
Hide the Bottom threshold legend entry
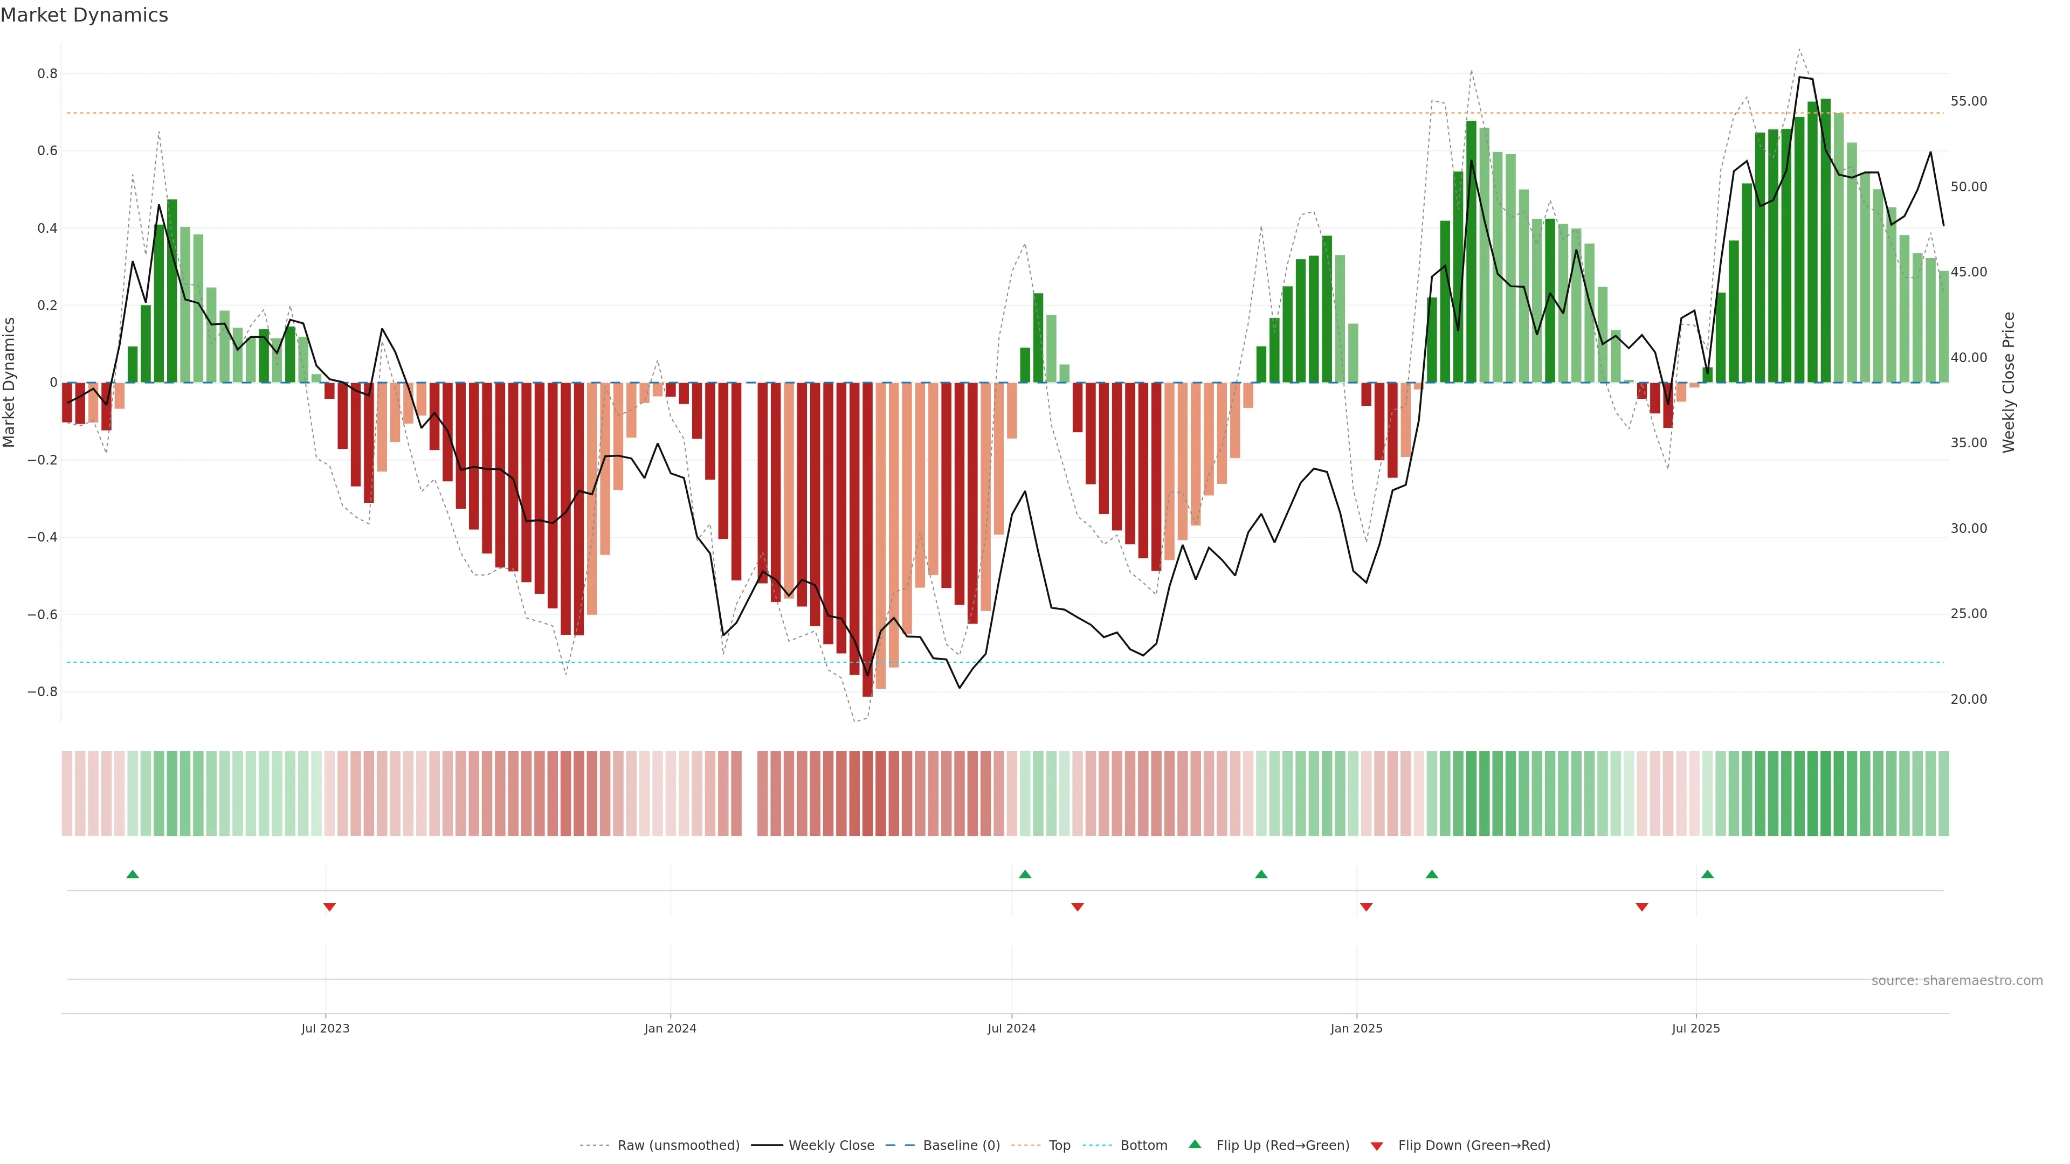pyautogui.click(x=1143, y=1145)
